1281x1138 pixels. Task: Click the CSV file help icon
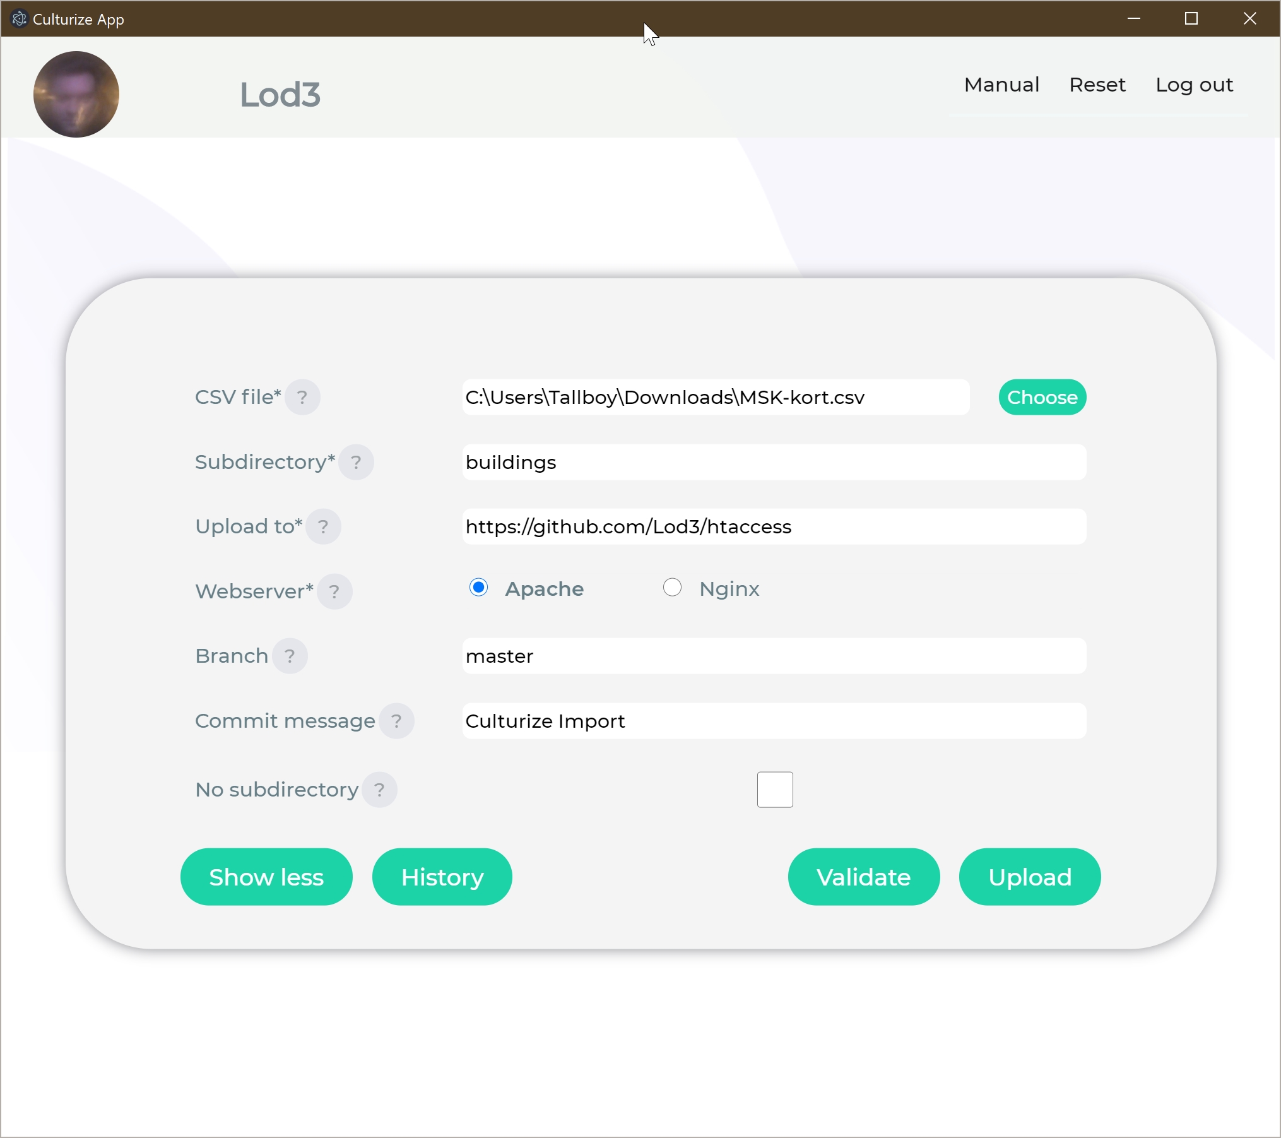[x=305, y=396]
